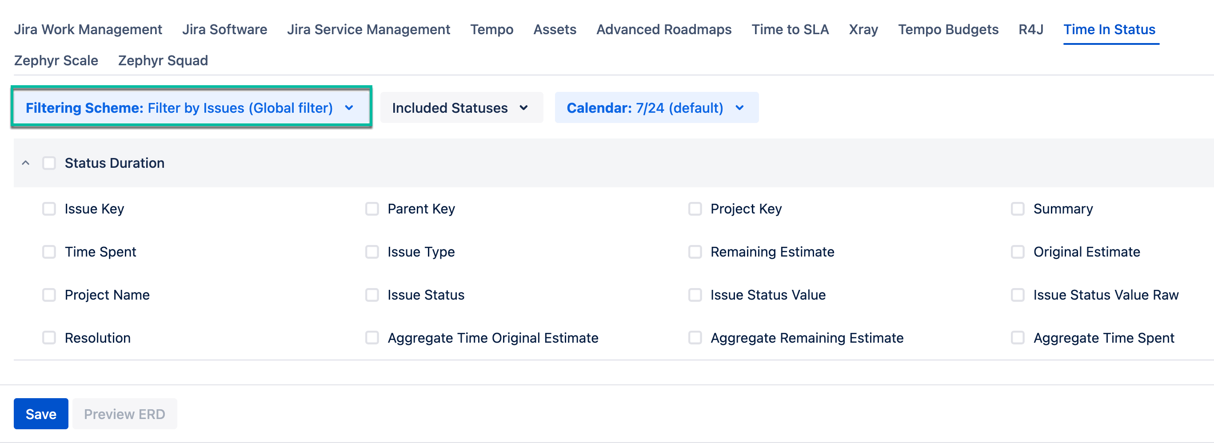
Task: Check the Summary field checkbox
Action: coord(1018,209)
